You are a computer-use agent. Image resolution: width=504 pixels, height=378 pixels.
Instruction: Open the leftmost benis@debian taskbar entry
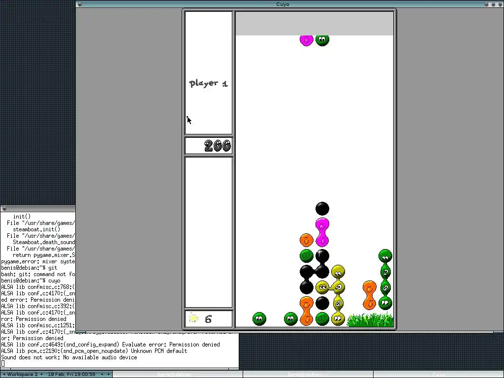tap(177, 374)
